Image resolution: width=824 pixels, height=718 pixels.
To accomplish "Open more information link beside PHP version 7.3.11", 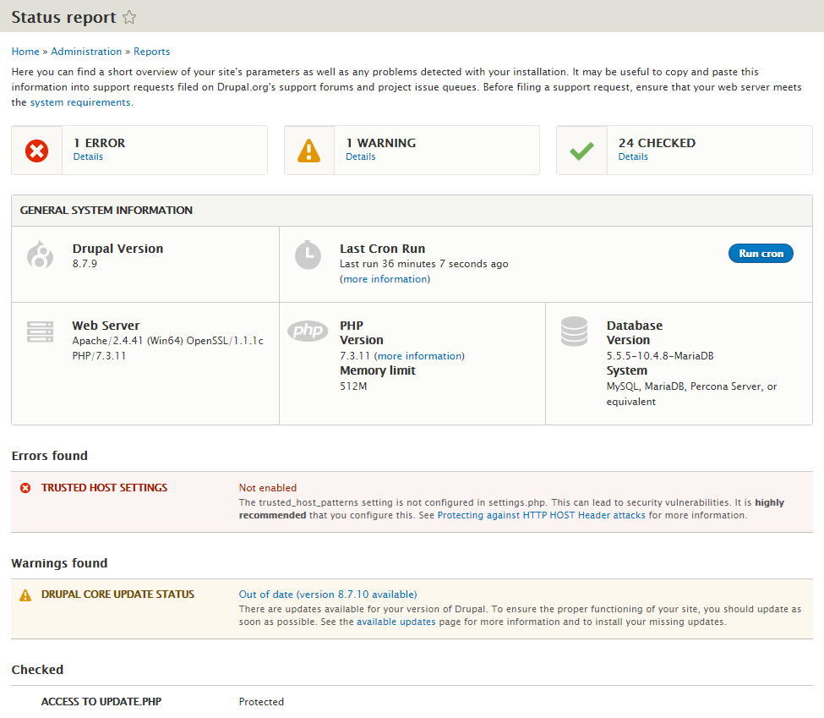I will pos(419,356).
